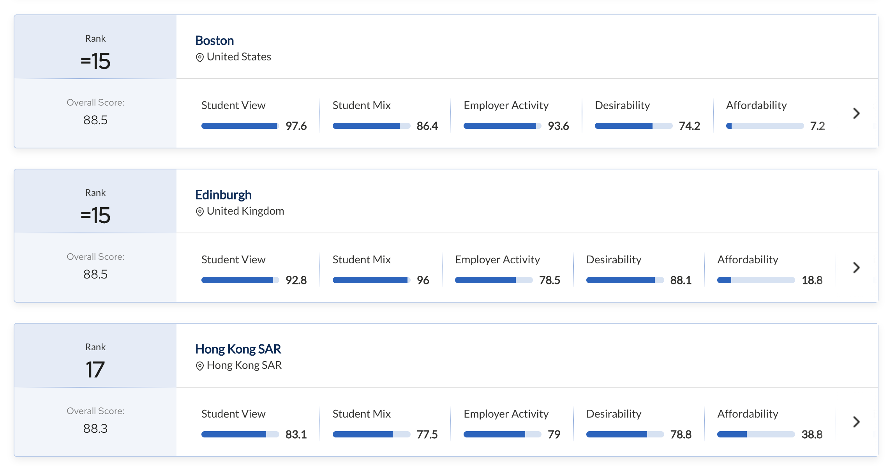Viewport: 889px width, 469px height.
Task: Click Hong Kong's Affordability score bar
Action: point(756,434)
